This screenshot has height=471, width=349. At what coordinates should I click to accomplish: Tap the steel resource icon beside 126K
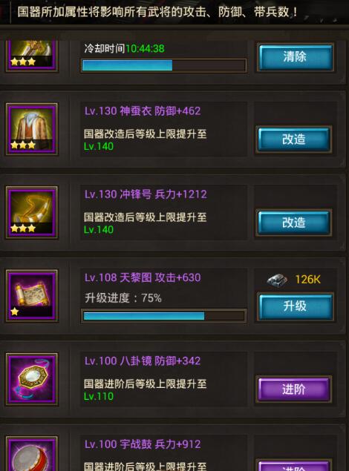(276, 280)
